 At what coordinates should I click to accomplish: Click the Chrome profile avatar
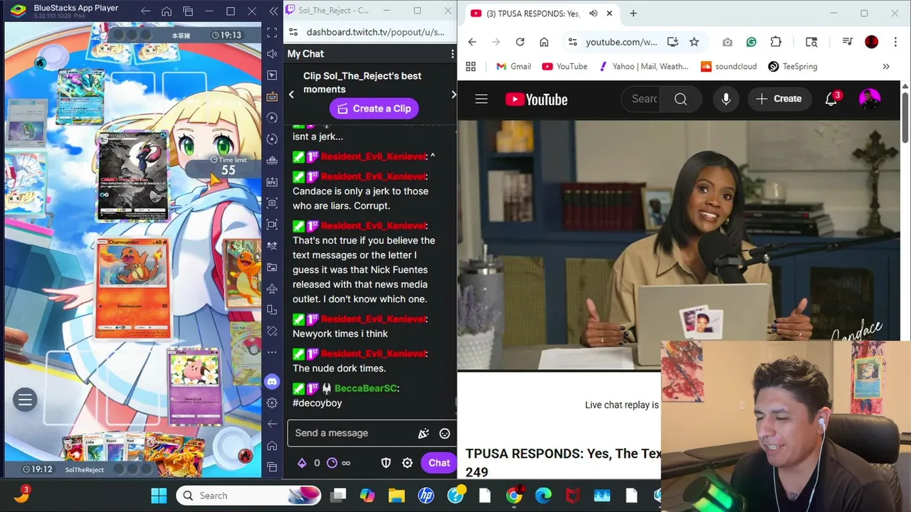(x=871, y=42)
